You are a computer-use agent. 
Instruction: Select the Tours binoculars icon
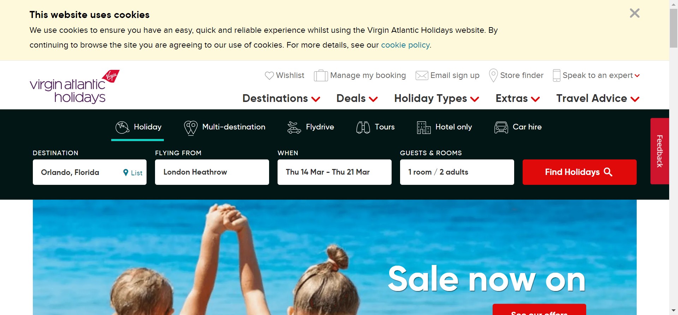(x=363, y=127)
